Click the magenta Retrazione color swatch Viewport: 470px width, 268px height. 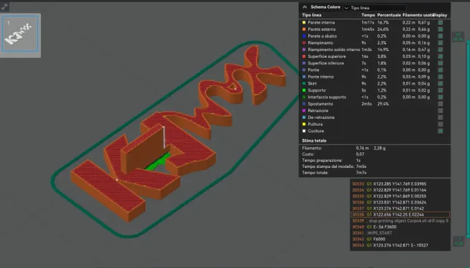point(304,111)
